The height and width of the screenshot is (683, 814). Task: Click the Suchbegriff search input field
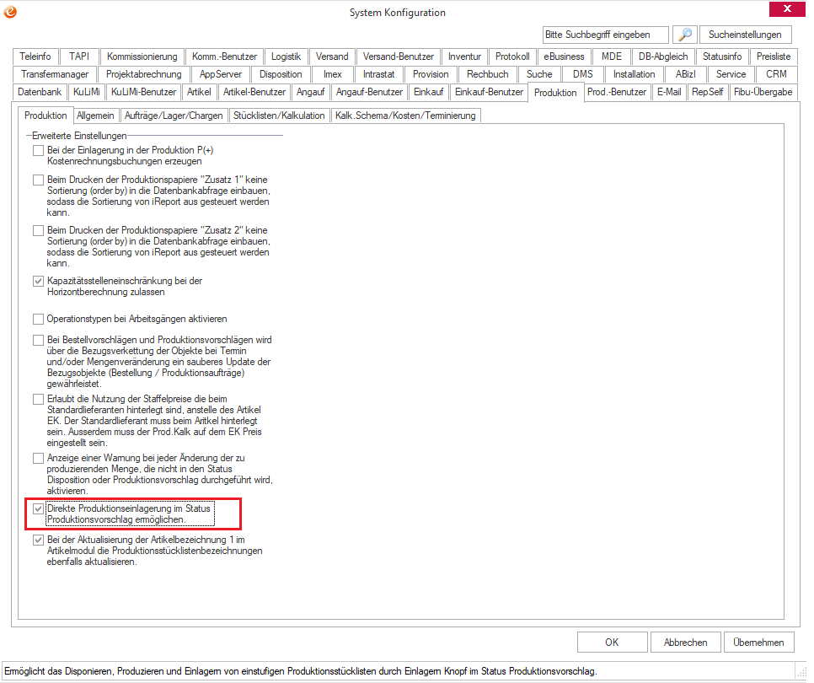pyautogui.click(x=605, y=35)
